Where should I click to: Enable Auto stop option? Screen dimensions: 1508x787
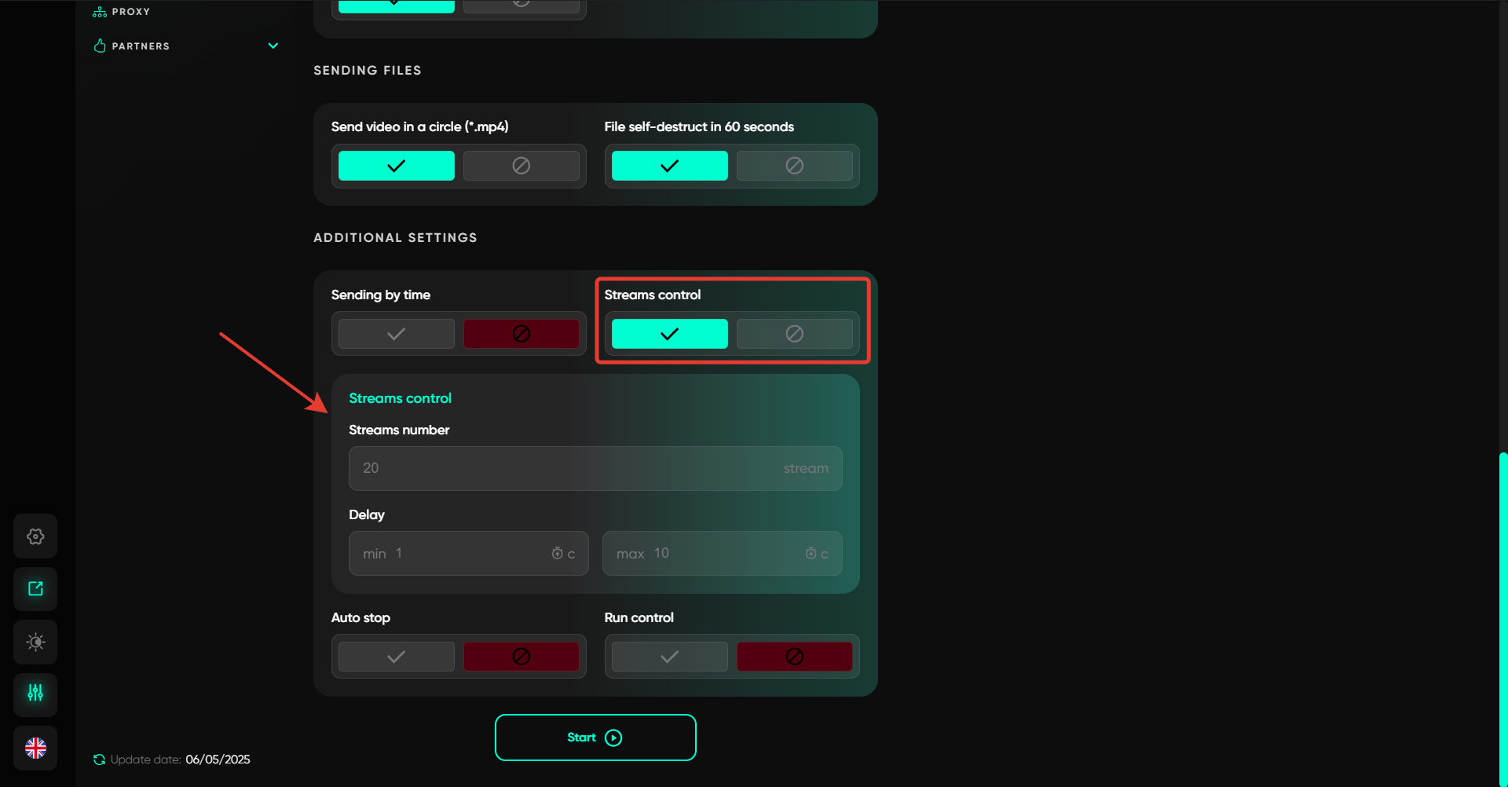coord(396,657)
